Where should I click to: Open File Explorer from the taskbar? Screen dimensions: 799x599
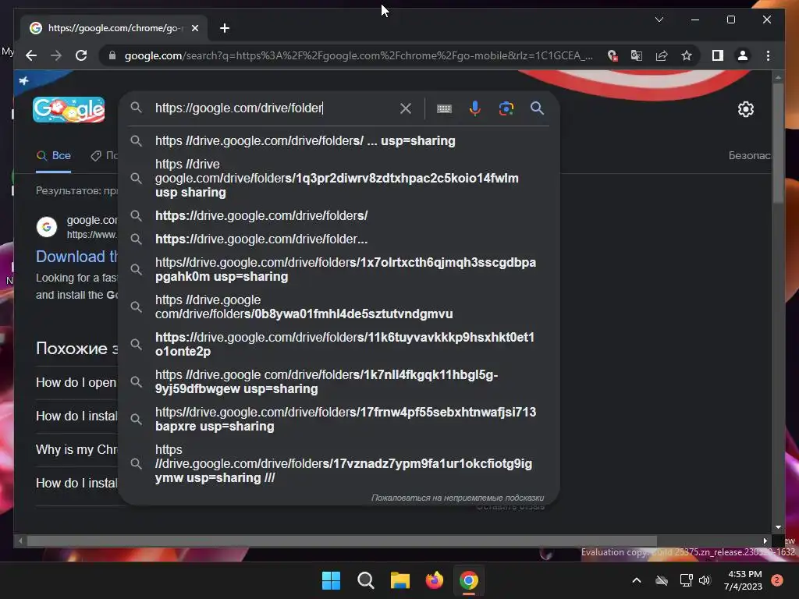400,580
